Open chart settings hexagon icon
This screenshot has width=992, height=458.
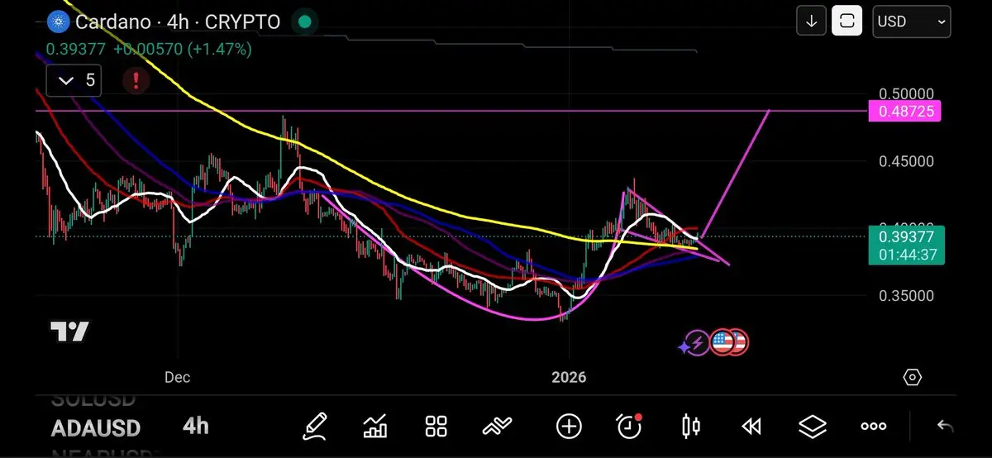point(912,377)
